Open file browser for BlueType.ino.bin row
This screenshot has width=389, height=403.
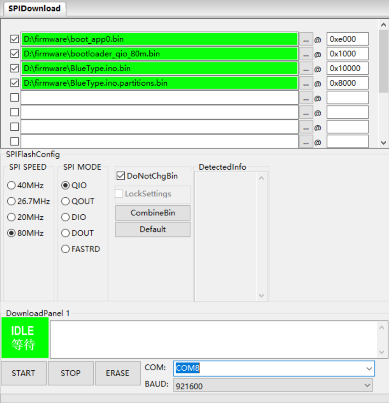tap(306, 69)
